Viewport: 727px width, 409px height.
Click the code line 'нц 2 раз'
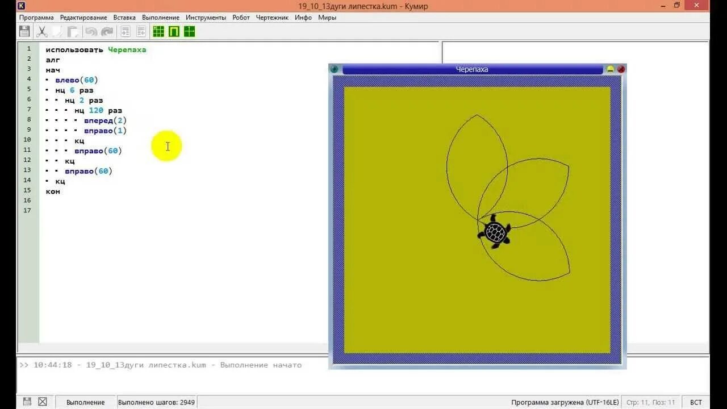(x=84, y=101)
